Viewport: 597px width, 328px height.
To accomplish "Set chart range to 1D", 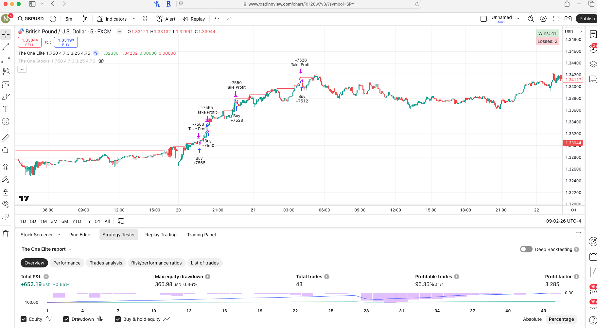I will (23, 221).
